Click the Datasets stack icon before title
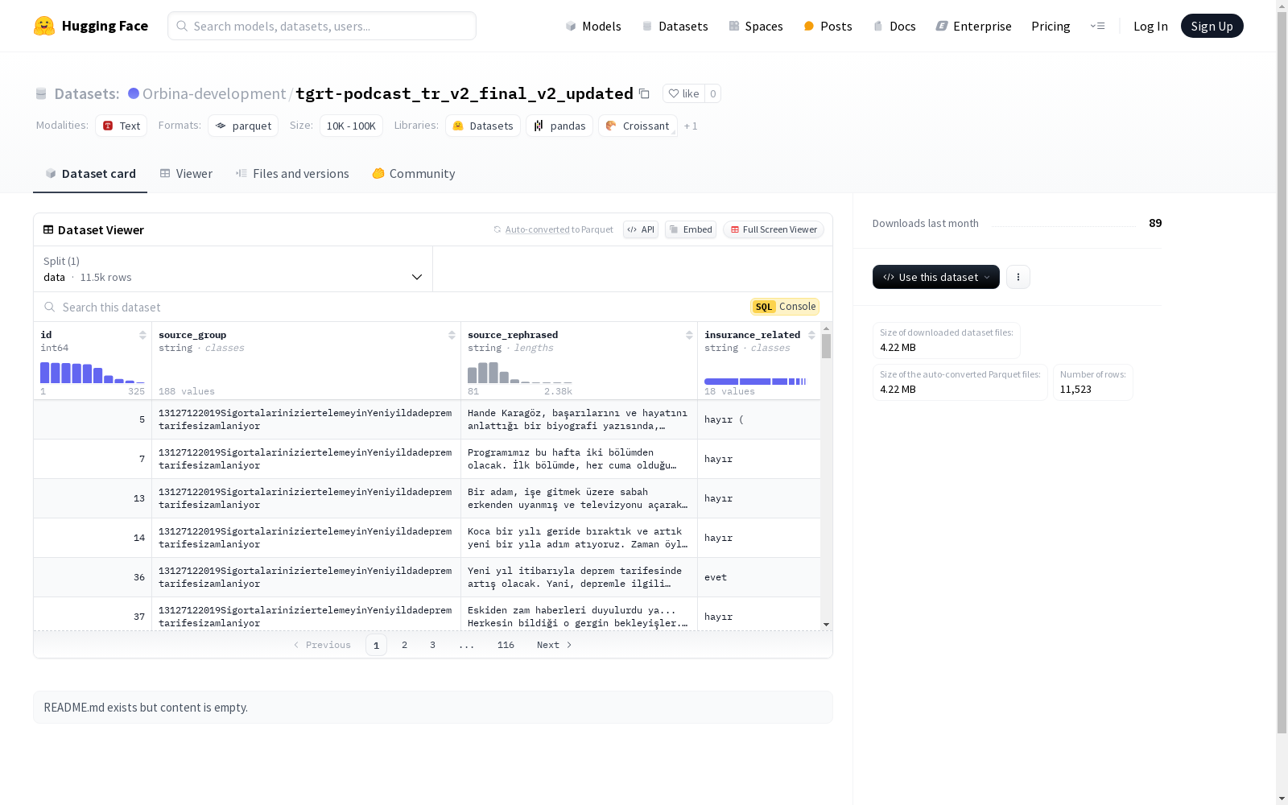Screen dimensions: 1288x805 pos(41,93)
